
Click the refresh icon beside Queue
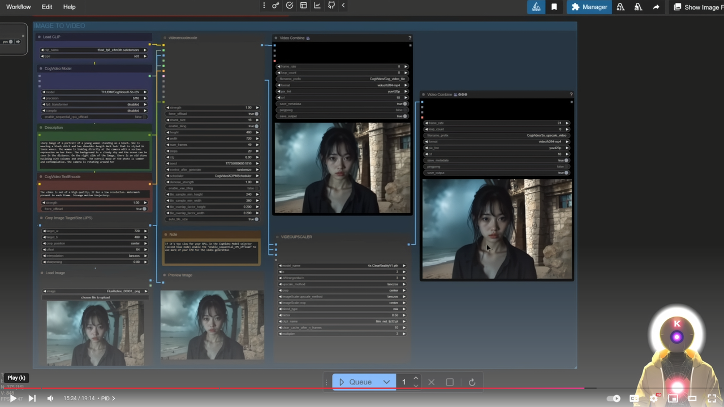click(x=472, y=382)
